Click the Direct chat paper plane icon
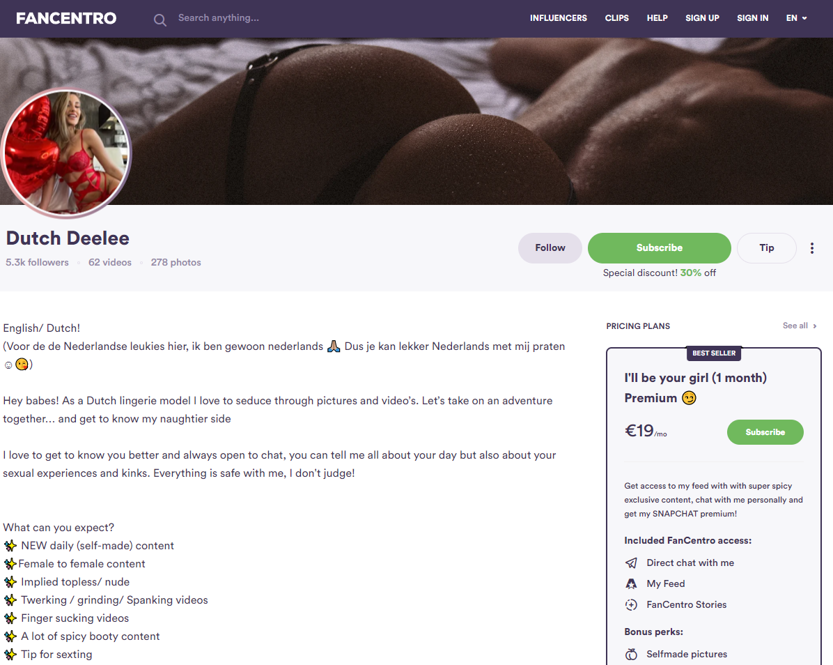The height and width of the screenshot is (665, 833). [x=631, y=563]
